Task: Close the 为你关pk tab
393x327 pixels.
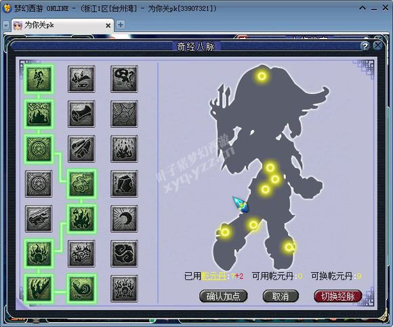Action: tap(108, 26)
